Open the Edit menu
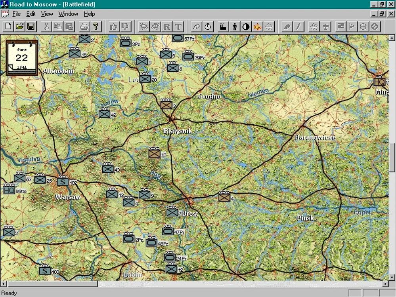Viewport: 396px width, 297px height. click(31, 14)
